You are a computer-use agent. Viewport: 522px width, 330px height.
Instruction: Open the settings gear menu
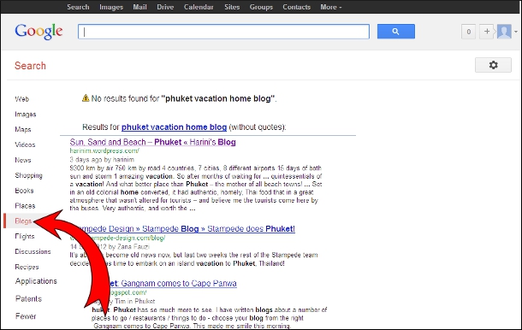tap(493, 65)
